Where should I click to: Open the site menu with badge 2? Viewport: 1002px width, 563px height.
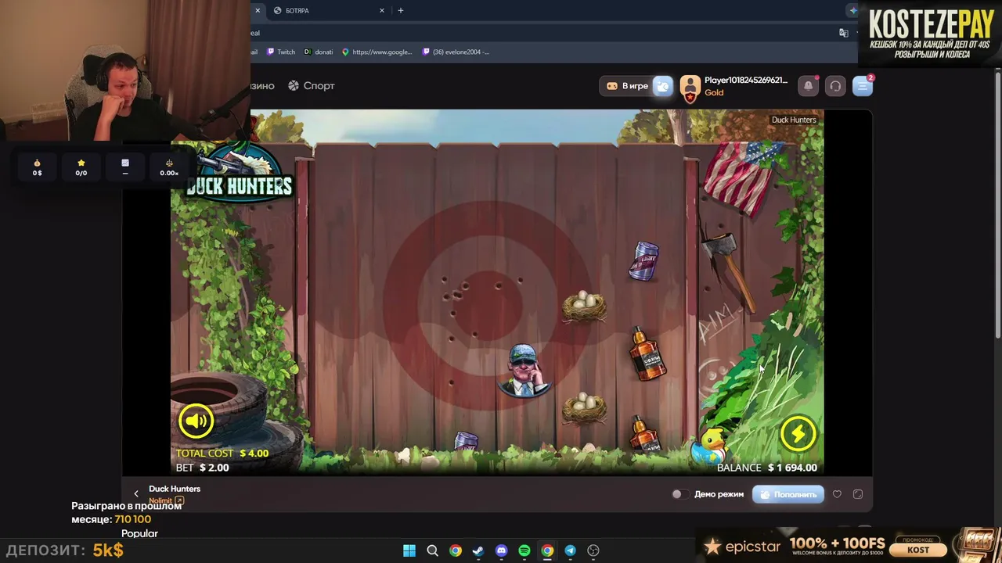point(862,86)
